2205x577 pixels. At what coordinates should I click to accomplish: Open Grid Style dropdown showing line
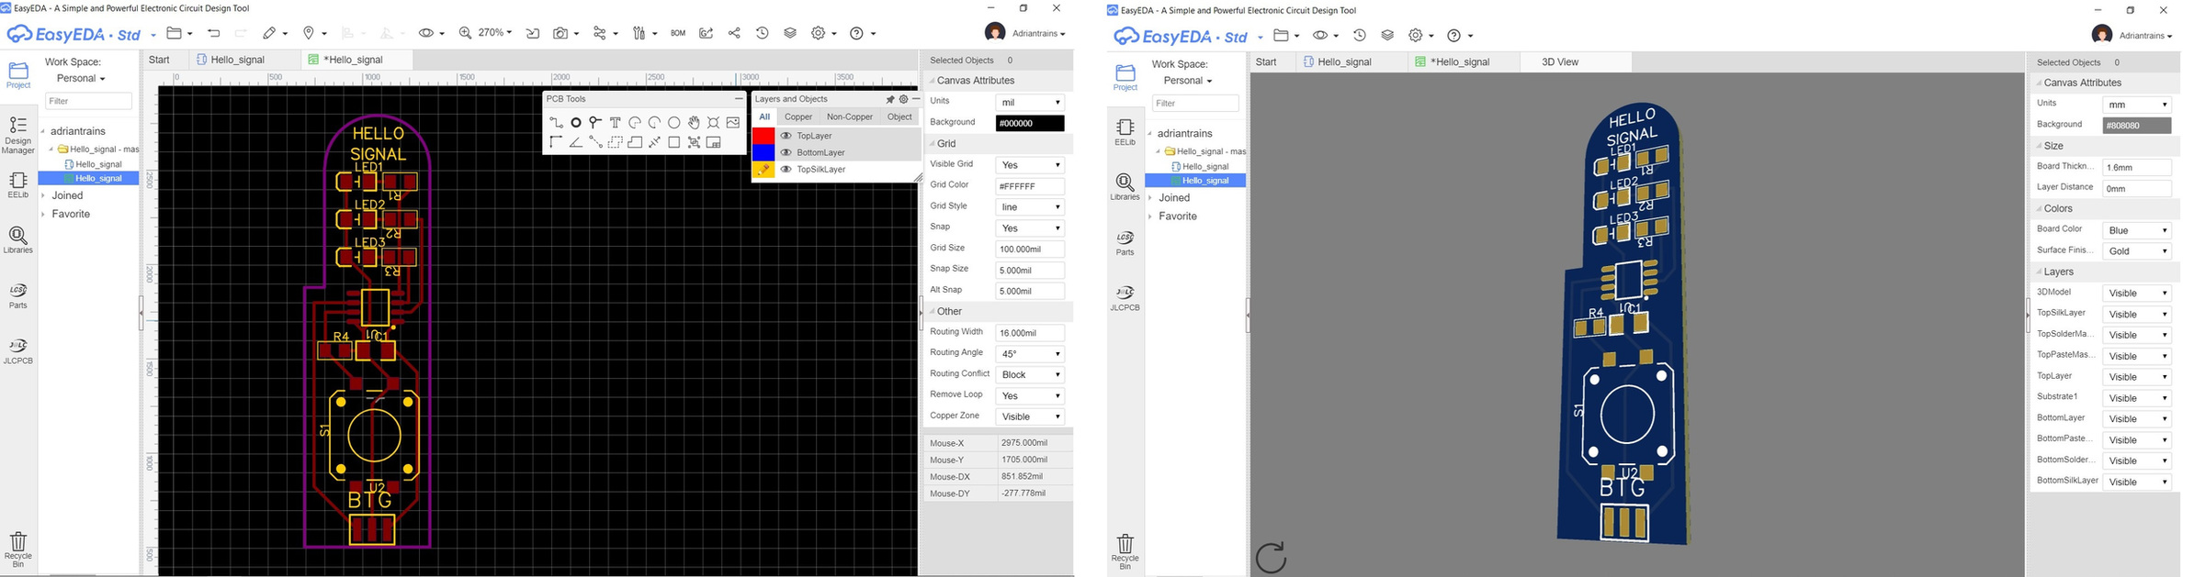[x=1030, y=207]
